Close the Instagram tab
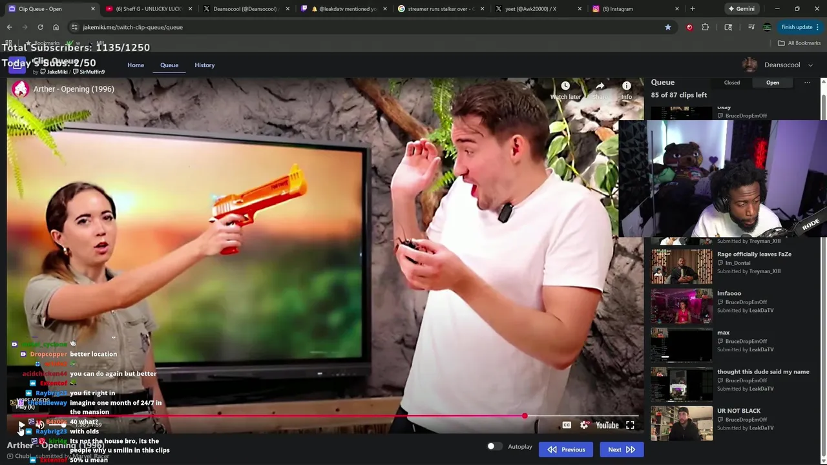Screen dimensions: 827x465 coord(677,9)
